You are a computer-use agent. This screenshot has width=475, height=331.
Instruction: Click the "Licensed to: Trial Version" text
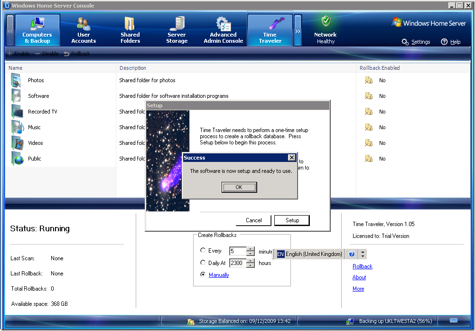[x=381, y=236]
